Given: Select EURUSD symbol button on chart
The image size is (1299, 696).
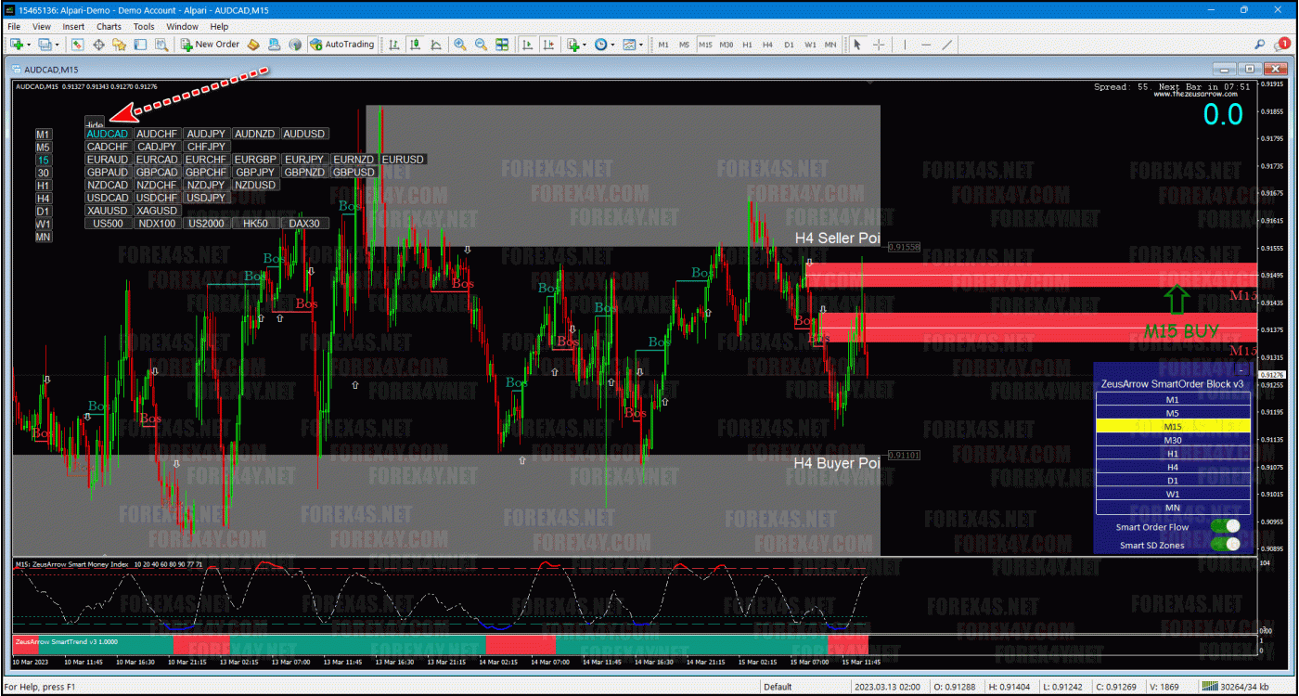Looking at the screenshot, I should (x=403, y=160).
